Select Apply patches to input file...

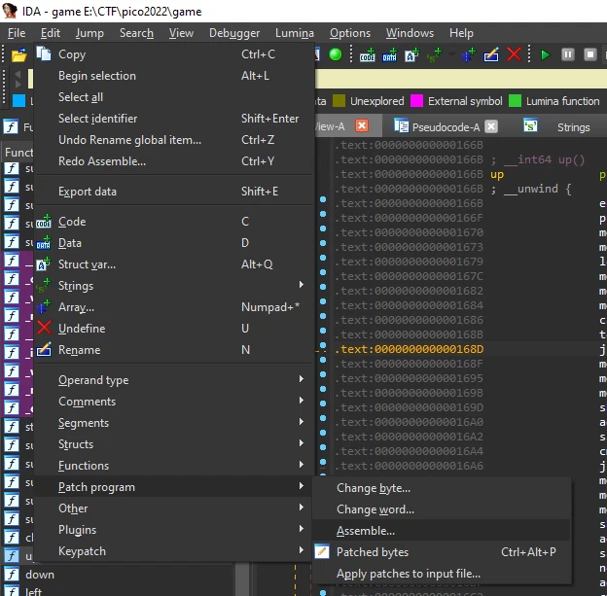(442, 574)
